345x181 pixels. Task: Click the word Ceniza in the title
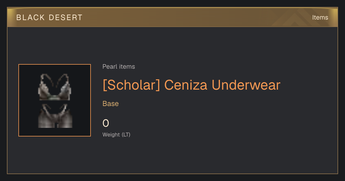[186, 85]
